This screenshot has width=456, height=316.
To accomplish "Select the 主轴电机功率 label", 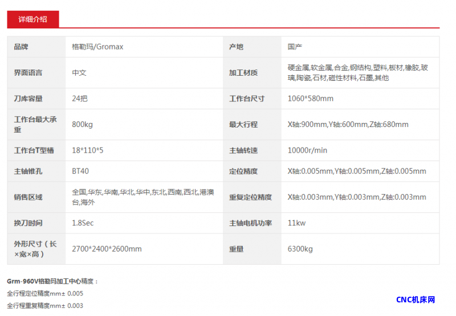I will [x=250, y=223].
